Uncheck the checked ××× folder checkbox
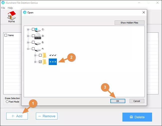Image resolution: width=162 pixels, height=126 pixels. click(40, 62)
